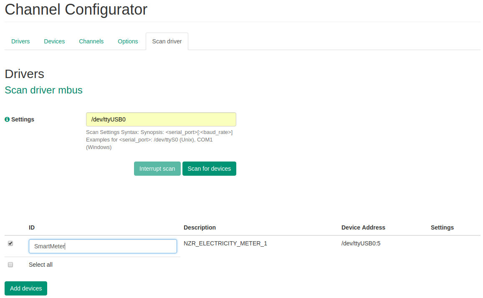Image resolution: width=483 pixels, height=298 pixels.
Task: Select the Scan driver tab
Action: tap(167, 41)
